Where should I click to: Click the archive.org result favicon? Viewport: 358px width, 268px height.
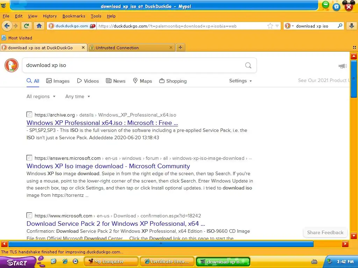29,114
